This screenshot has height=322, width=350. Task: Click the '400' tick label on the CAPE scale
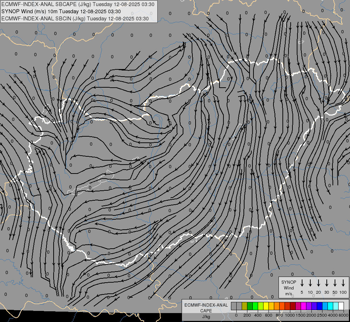pos(258,315)
